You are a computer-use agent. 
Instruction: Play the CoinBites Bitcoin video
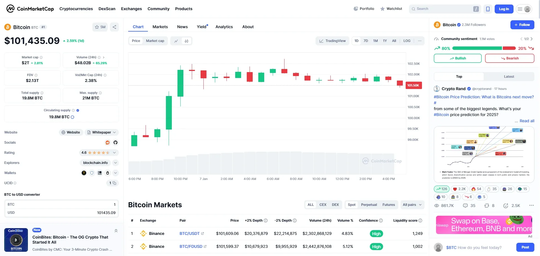pyautogui.click(x=16, y=240)
